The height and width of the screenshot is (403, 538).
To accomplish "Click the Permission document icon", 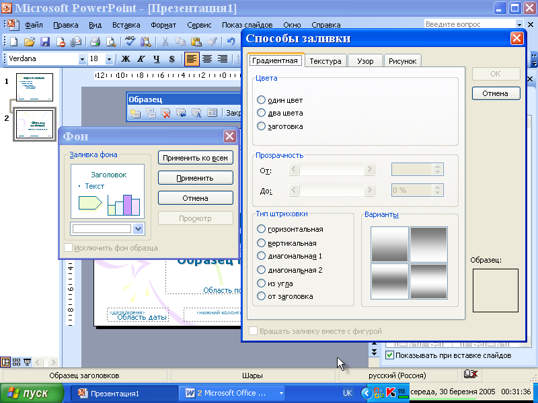I will pyautogui.click(x=61, y=42).
